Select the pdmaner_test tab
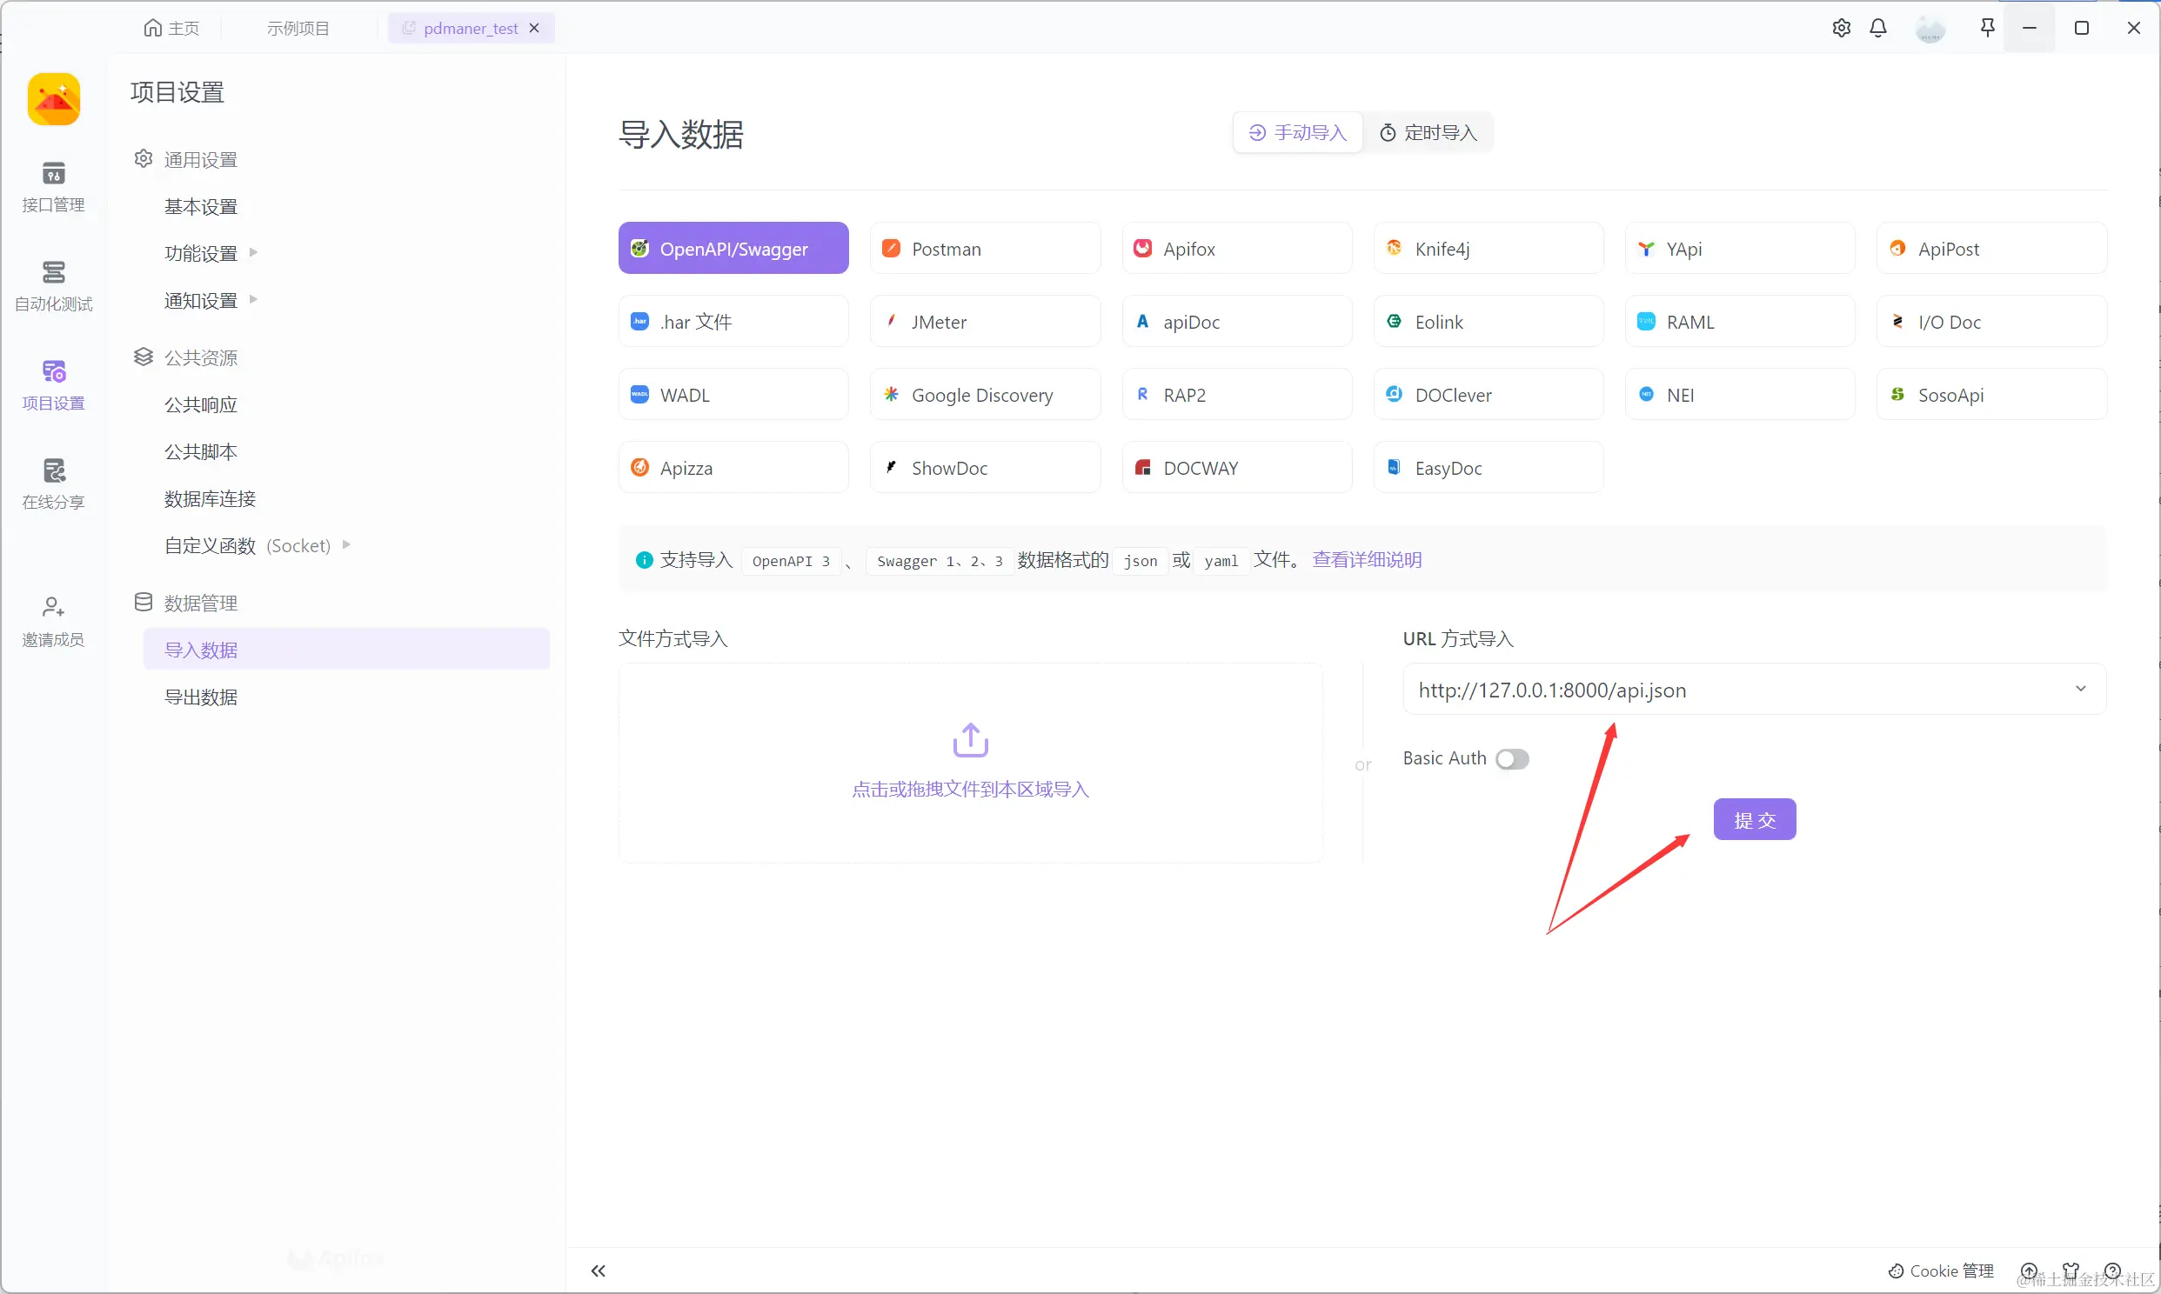The image size is (2161, 1294). click(x=471, y=28)
